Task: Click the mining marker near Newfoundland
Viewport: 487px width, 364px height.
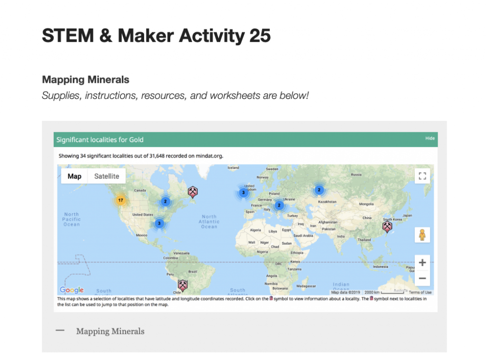Action: point(193,192)
